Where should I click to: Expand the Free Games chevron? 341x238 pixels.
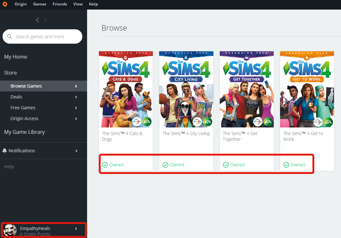point(76,108)
